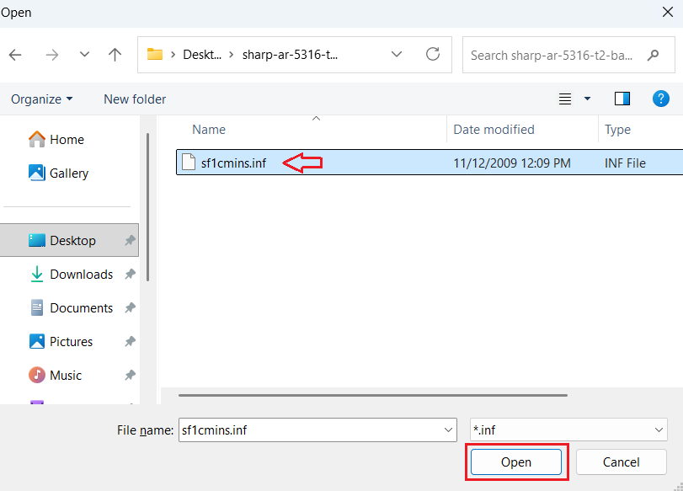
Task: Open the Gallery sidebar item
Action: click(66, 173)
